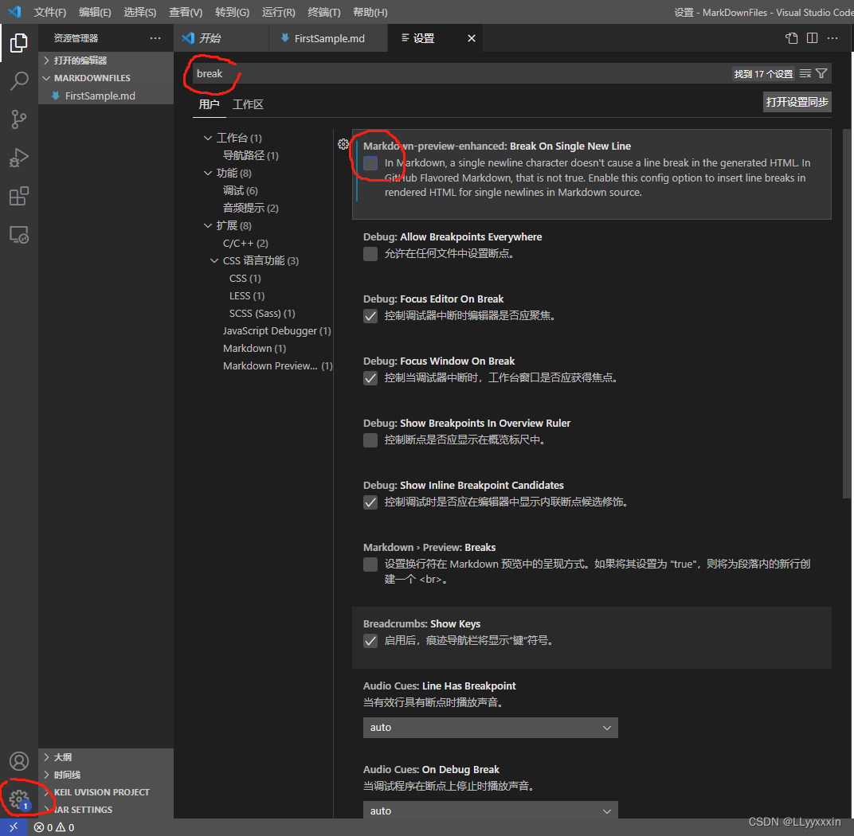Open the Run and Debug view
This screenshot has height=836, width=854.
tap(18, 158)
